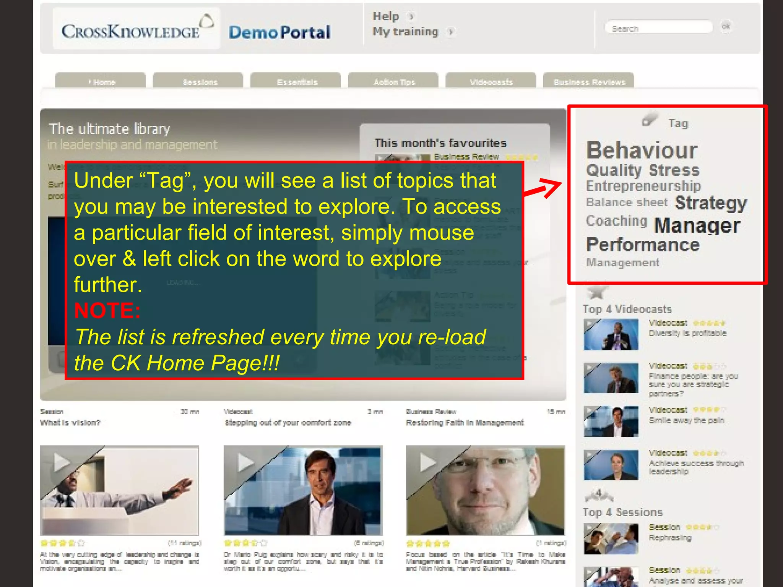Open Restoring Faith in Management title
Screen dimensions: 783x587
[x=465, y=423]
